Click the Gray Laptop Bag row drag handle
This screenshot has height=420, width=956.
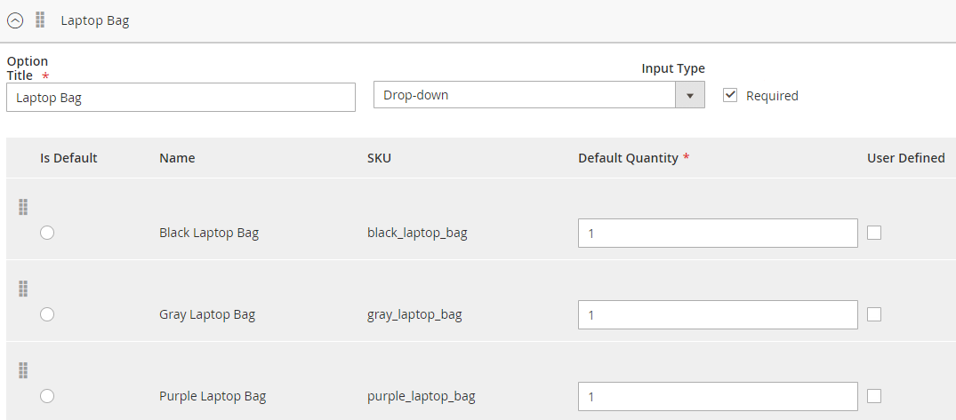tap(24, 289)
